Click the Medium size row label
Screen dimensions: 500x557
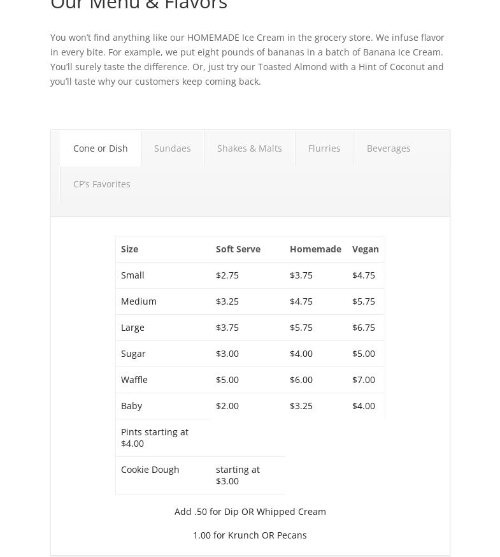pyautogui.click(x=139, y=301)
